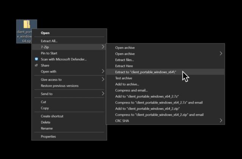Screen dimensions: 242x159
Task: Open Properties for the zip file
Action: pyautogui.click(x=48, y=137)
